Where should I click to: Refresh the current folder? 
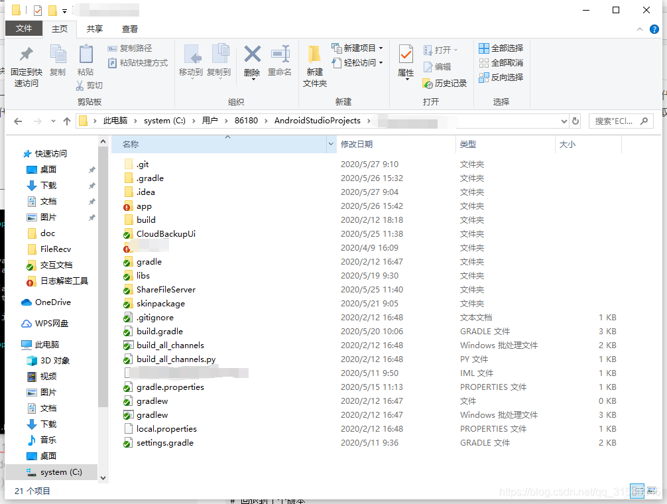[576, 121]
